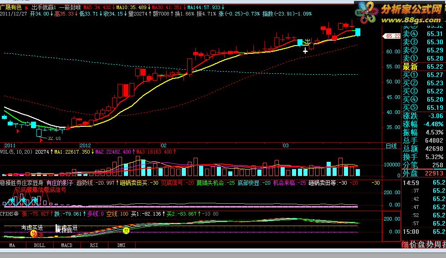
Task: Select the RSI indicator tab
Action: point(94,245)
